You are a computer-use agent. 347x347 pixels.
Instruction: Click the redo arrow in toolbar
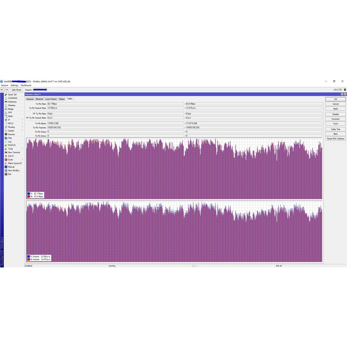[6, 90]
